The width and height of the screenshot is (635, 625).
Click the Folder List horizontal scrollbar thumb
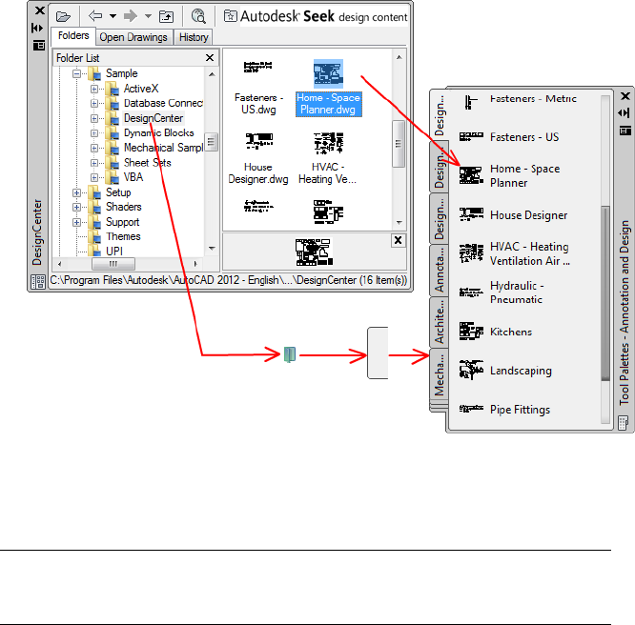tap(113, 264)
